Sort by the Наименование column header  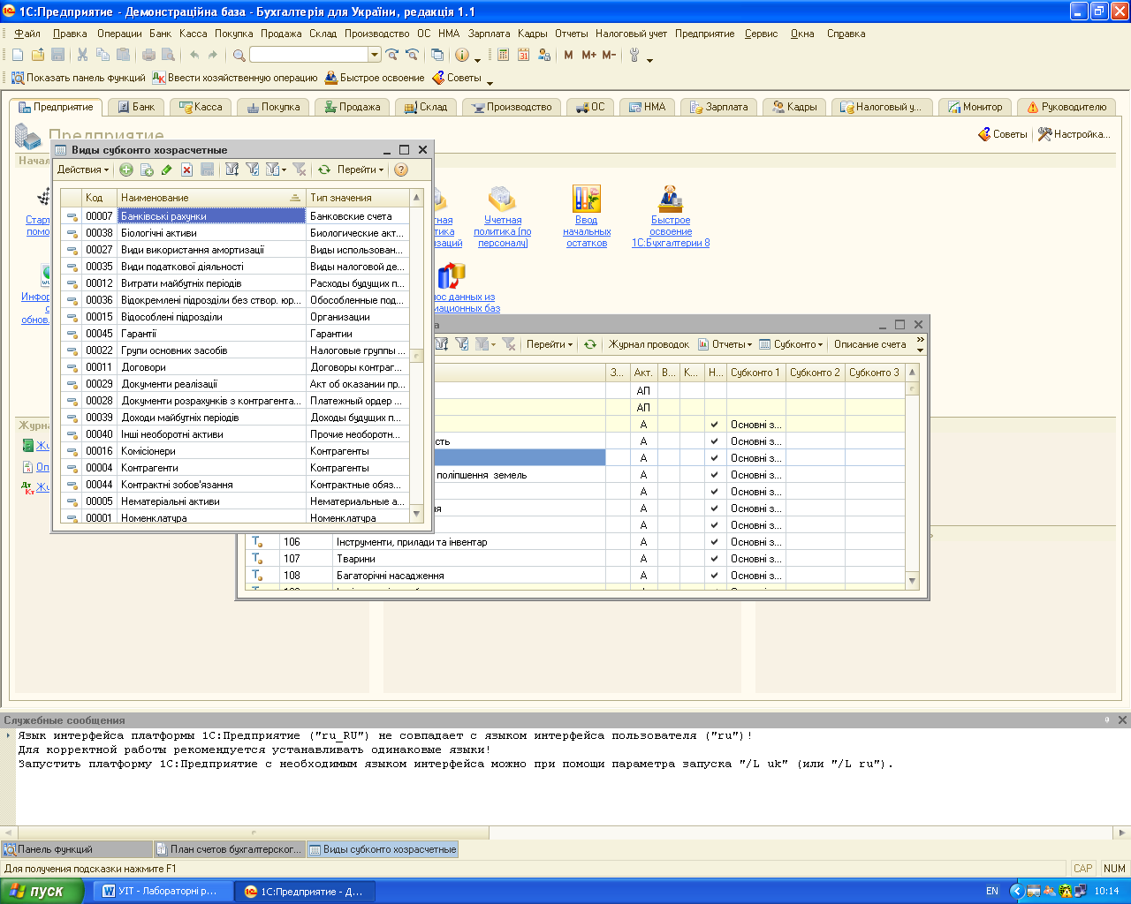point(211,198)
